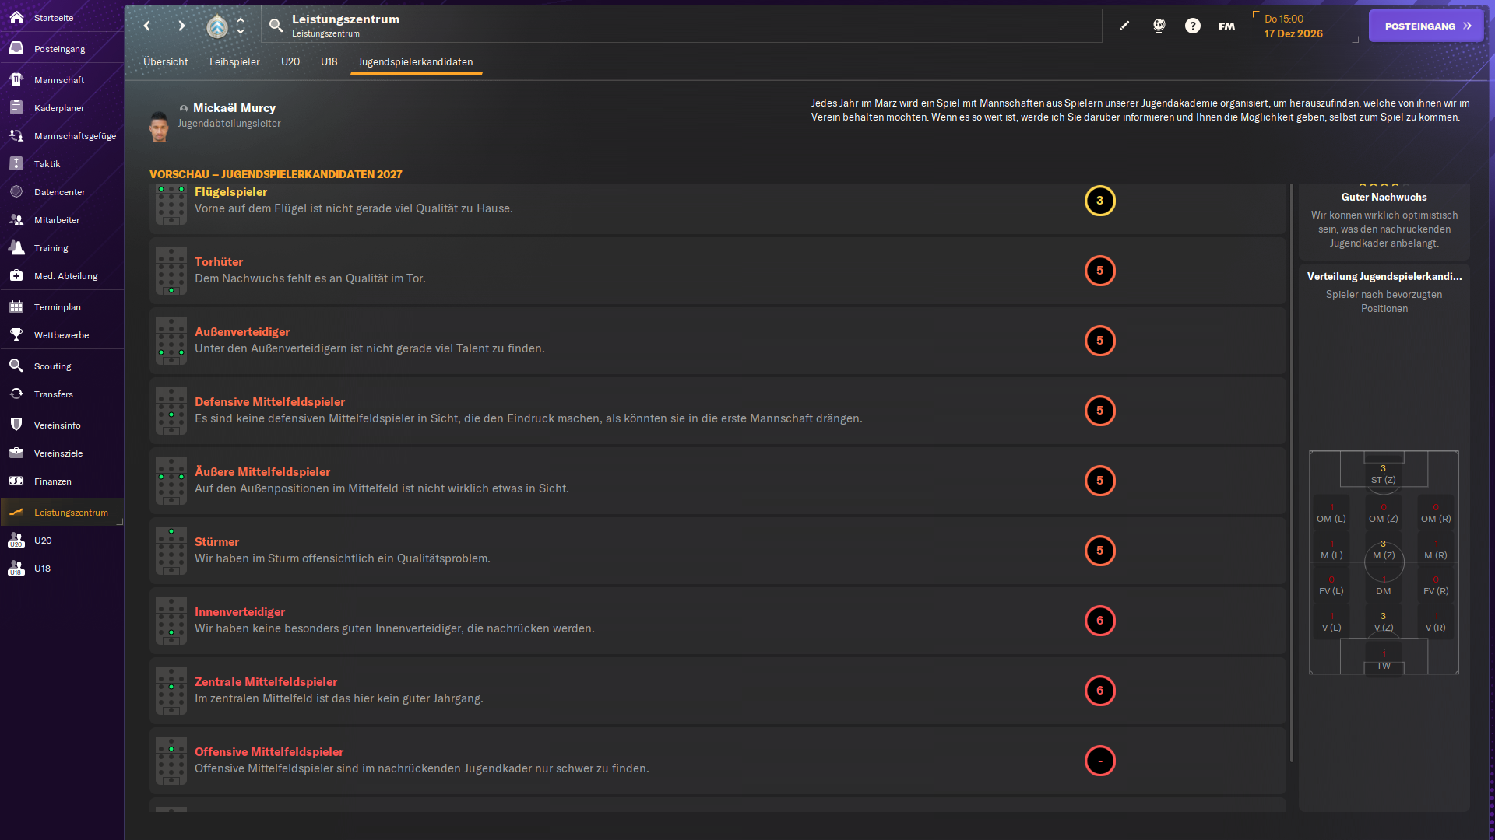
Task: Click the FM menu icon
Action: 1226,26
